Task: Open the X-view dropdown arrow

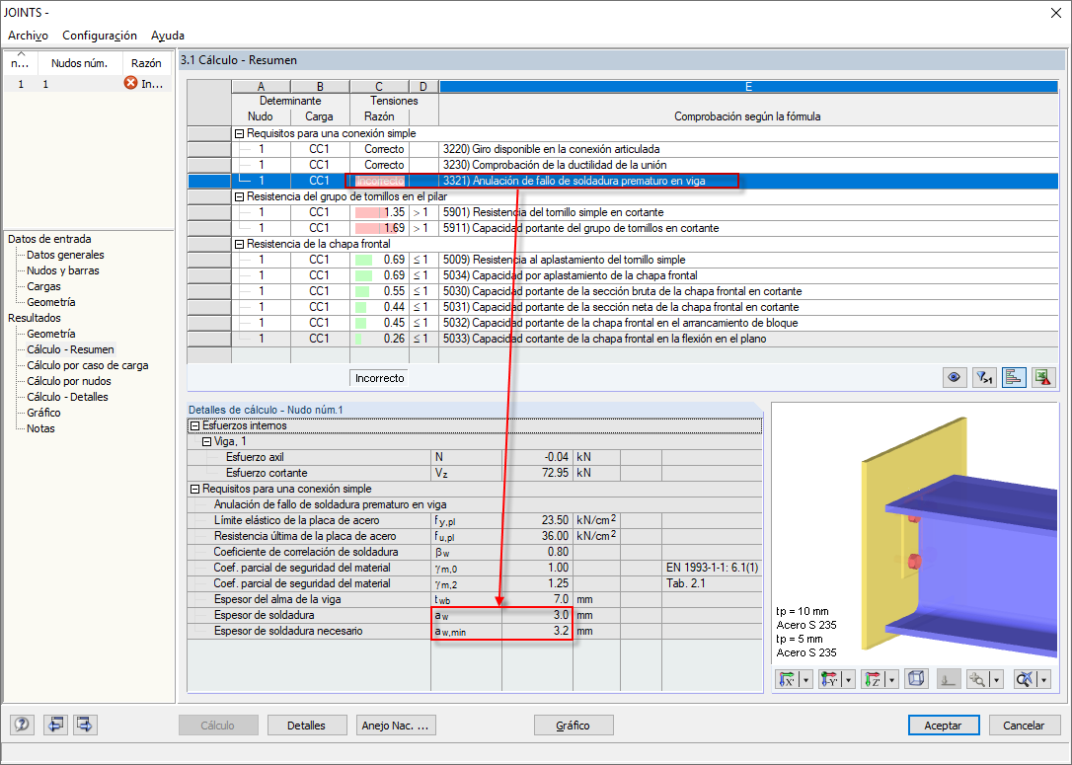Action: coord(806,679)
